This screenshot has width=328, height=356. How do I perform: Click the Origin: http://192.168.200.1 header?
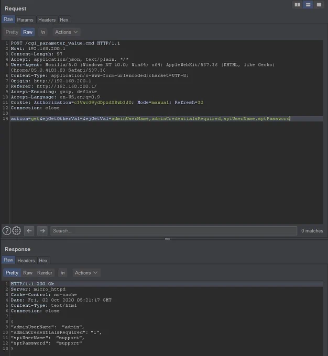coord(51,81)
